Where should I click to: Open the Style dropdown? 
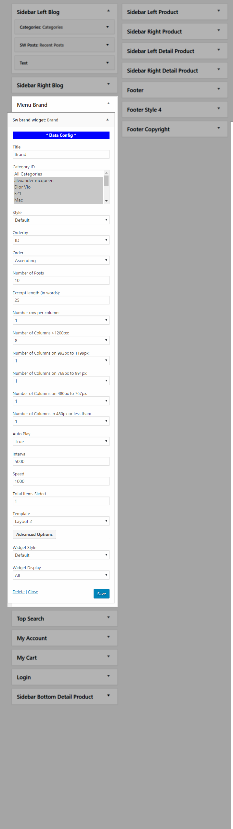point(61,220)
